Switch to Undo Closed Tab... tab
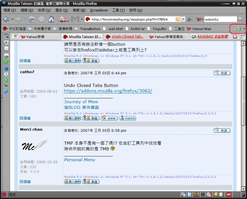Viewport: 247px width, 199px height. click(x=125, y=37)
